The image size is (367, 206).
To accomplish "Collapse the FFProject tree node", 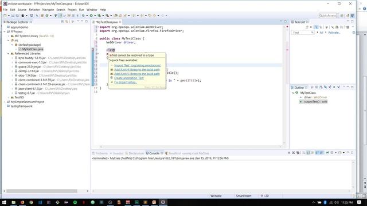I will 5,31.
